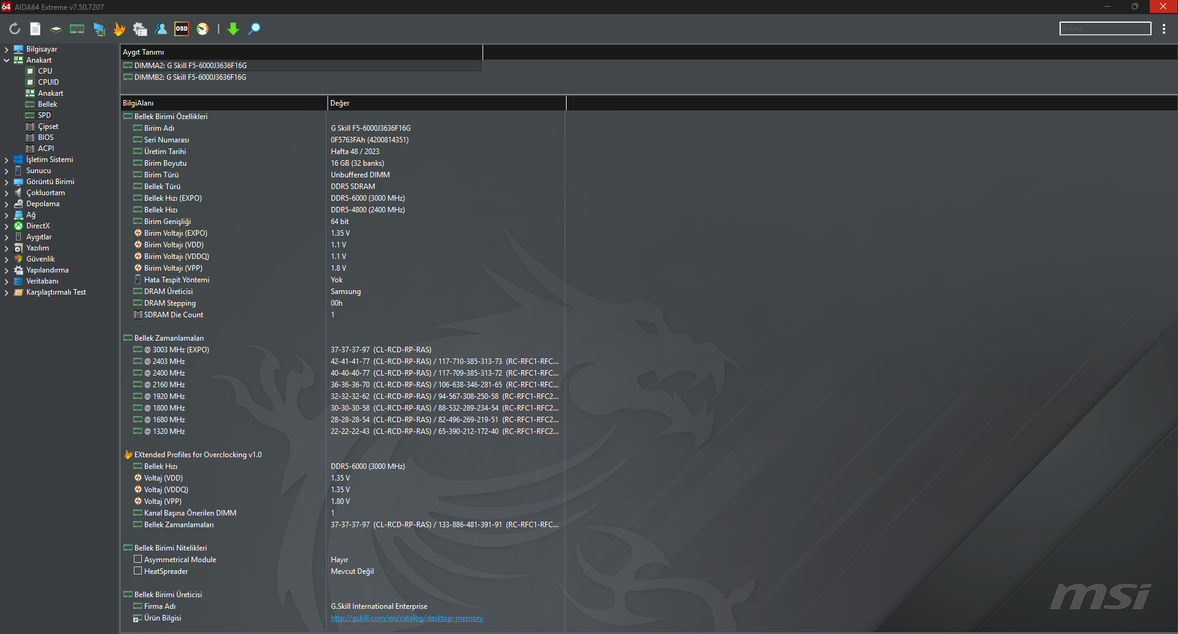The height and width of the screenshot is (634, 1178).
Task: Click the Bellek memory icon in tree
Action: [x=30, y=104]
